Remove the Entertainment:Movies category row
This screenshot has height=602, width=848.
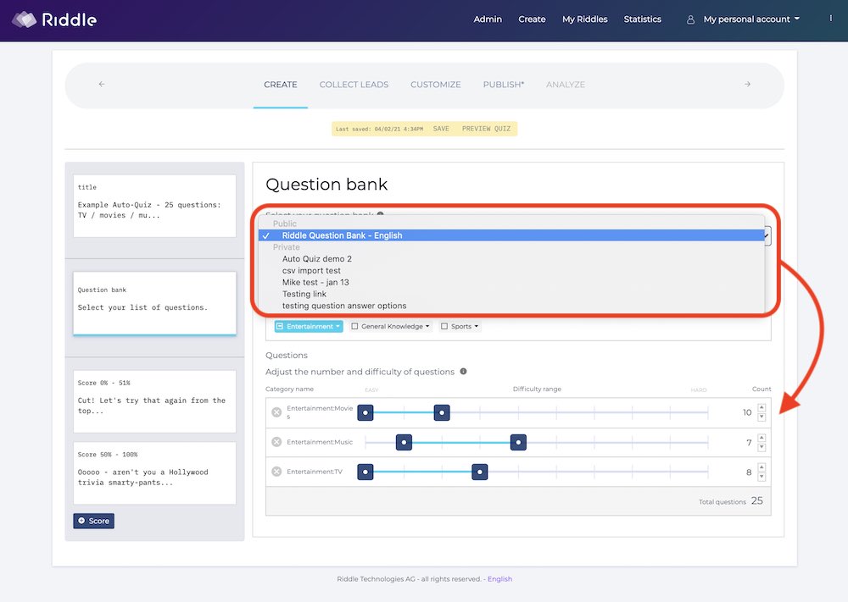[276, 412]
